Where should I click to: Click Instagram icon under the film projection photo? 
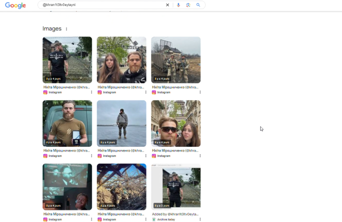[x=45, y=219]
